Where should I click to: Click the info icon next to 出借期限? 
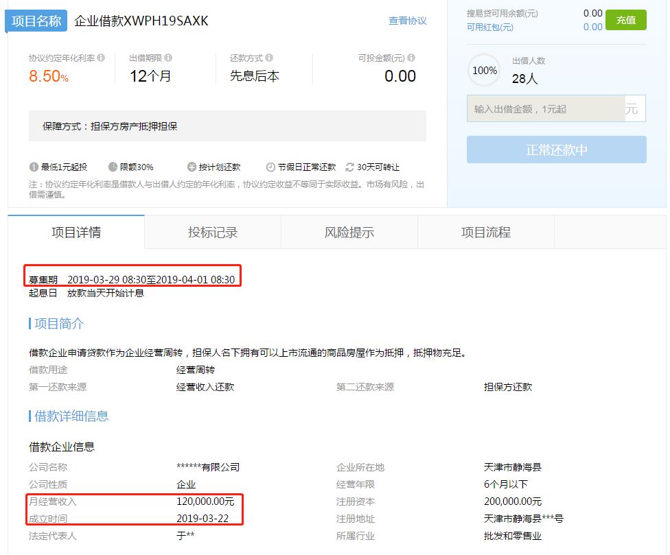point(168,58)
